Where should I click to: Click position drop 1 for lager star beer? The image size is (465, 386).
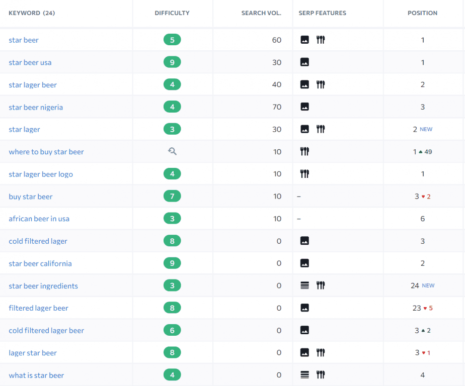coord(426,353)
